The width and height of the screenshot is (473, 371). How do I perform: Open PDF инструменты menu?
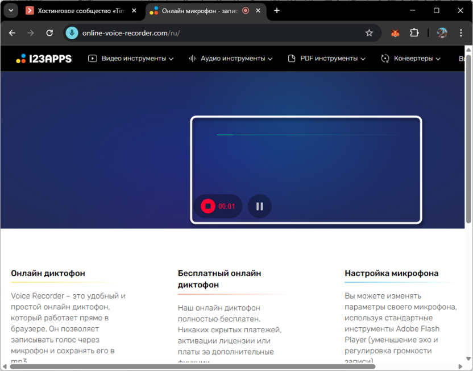pos(327,59)
